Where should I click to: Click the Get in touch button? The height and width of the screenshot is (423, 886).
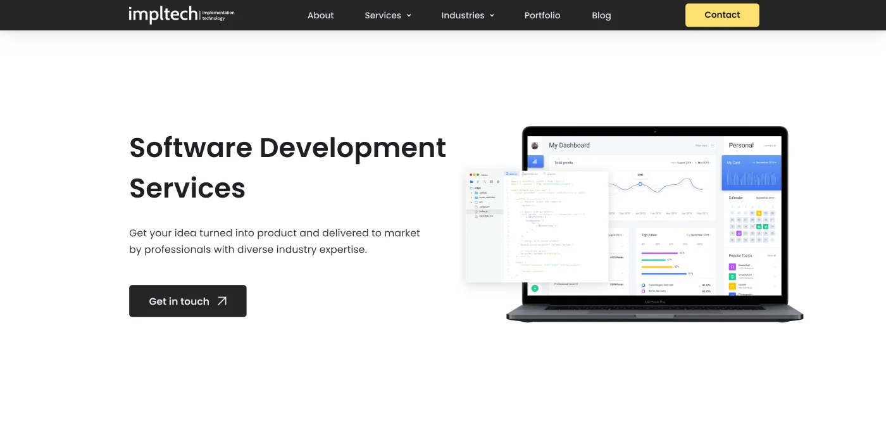(x=187, y=301)
